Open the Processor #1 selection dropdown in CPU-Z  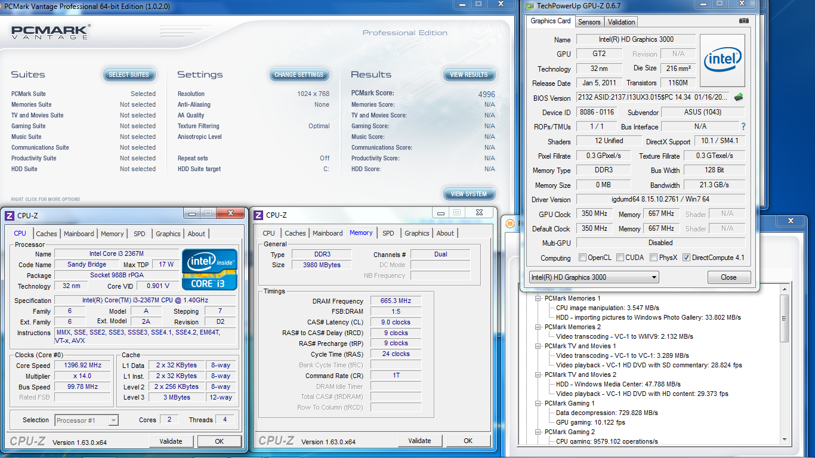87,420
